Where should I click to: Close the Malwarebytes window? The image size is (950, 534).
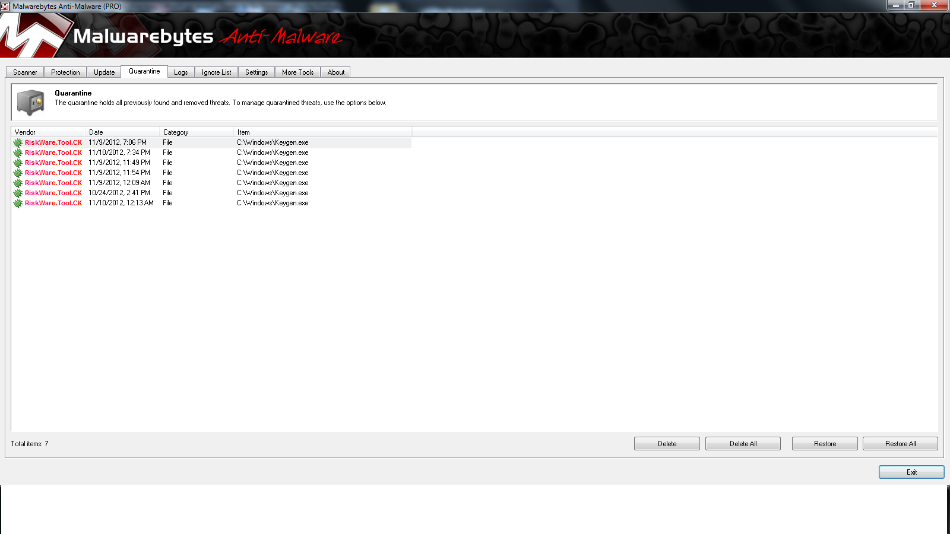pos(934,5)
